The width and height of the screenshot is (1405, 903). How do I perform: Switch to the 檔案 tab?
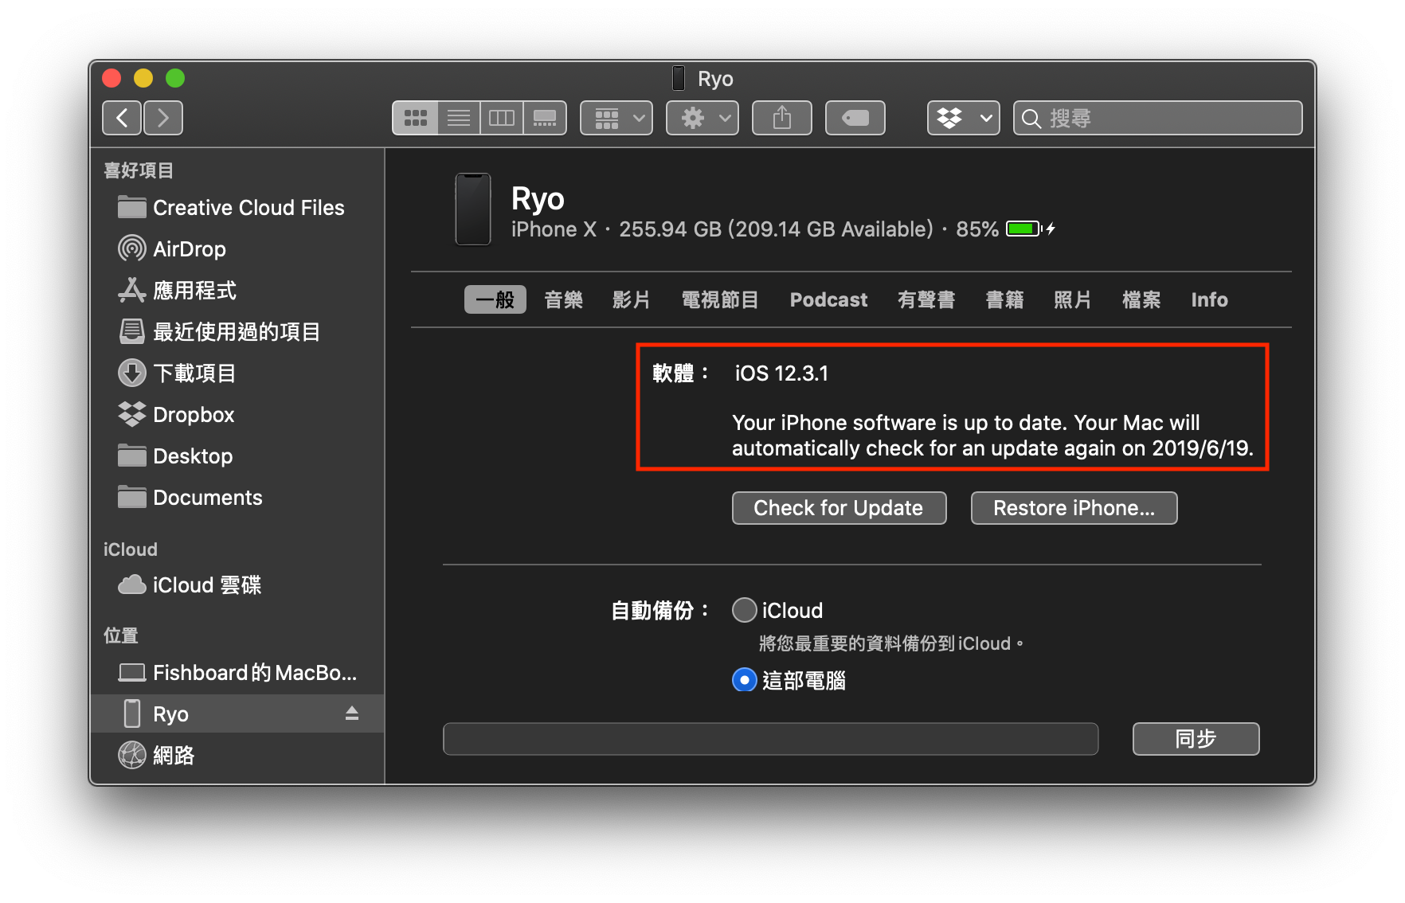pyautogui.click(x=1141, y=299)
